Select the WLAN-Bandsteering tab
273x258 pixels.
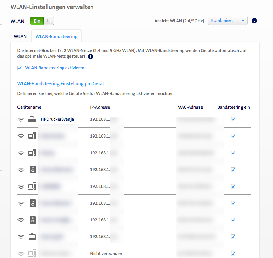56,36
